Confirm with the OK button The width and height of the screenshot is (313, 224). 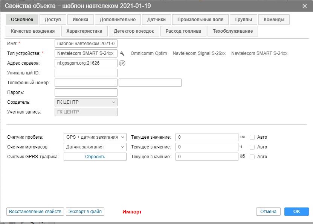pos(296,212)
